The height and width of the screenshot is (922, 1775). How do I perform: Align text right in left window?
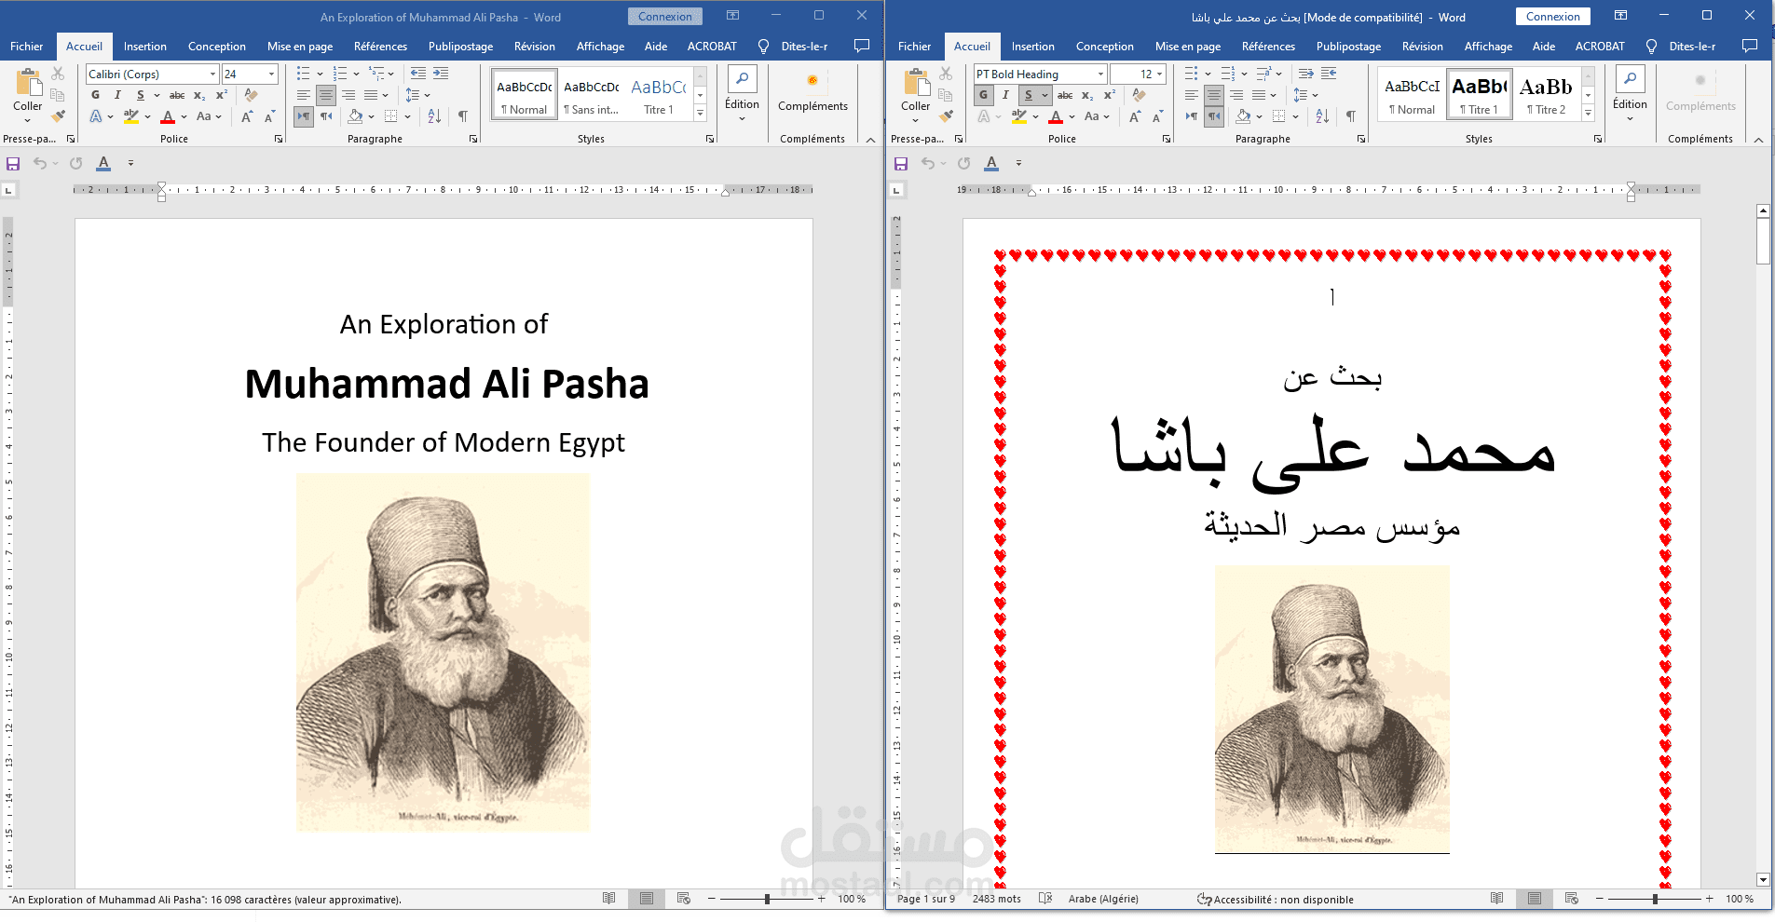[x=348, y=95]
